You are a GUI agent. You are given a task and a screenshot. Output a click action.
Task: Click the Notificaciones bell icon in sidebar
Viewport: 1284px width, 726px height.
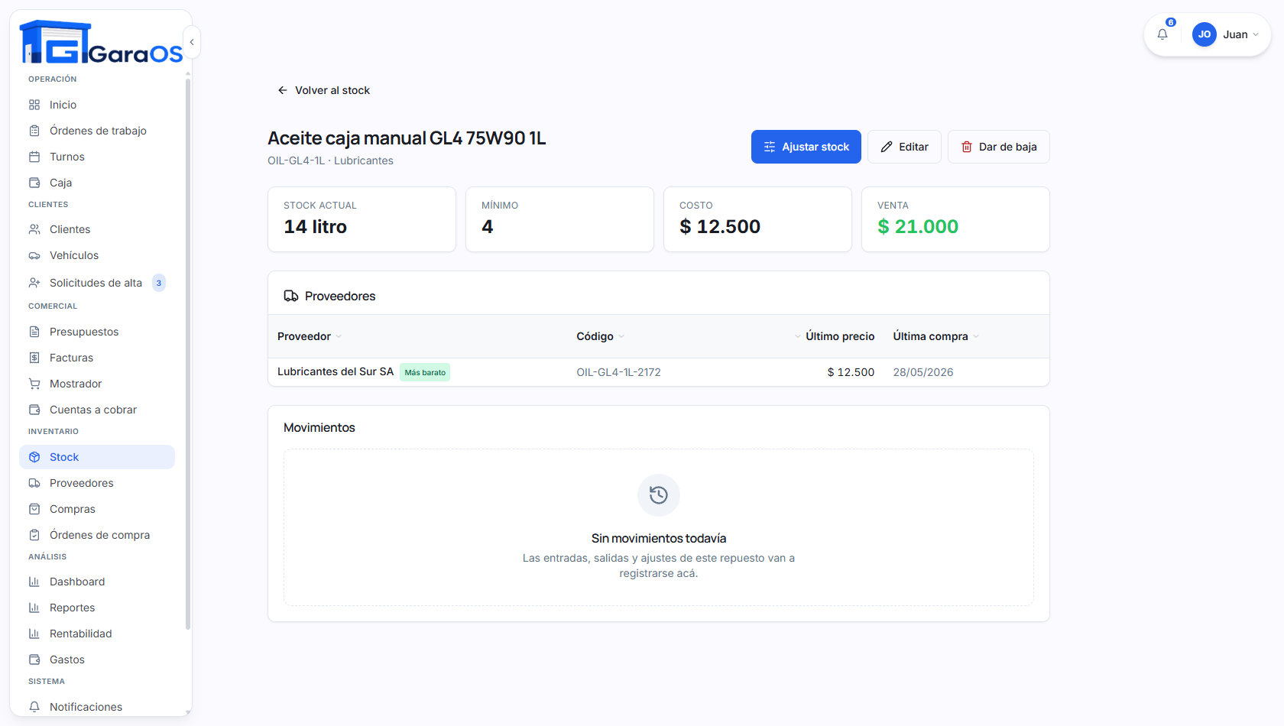click(34, 707)
